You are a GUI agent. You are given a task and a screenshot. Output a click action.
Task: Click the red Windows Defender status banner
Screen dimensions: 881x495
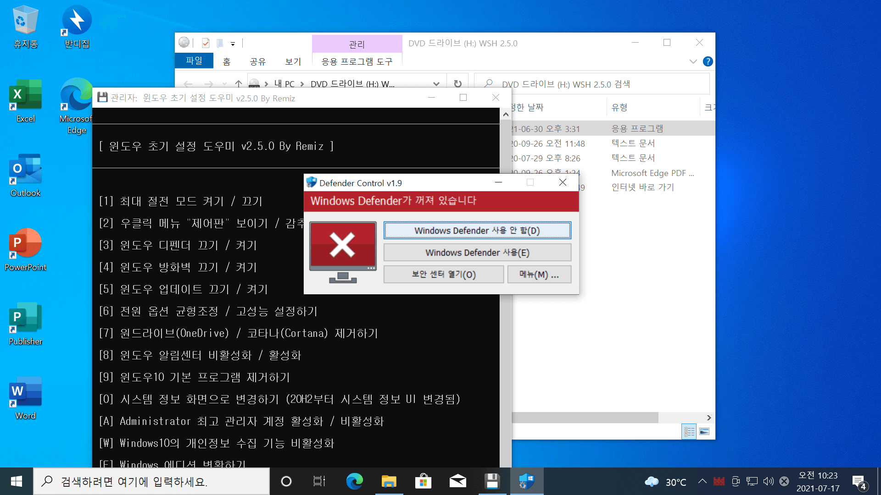coord(441,201)
